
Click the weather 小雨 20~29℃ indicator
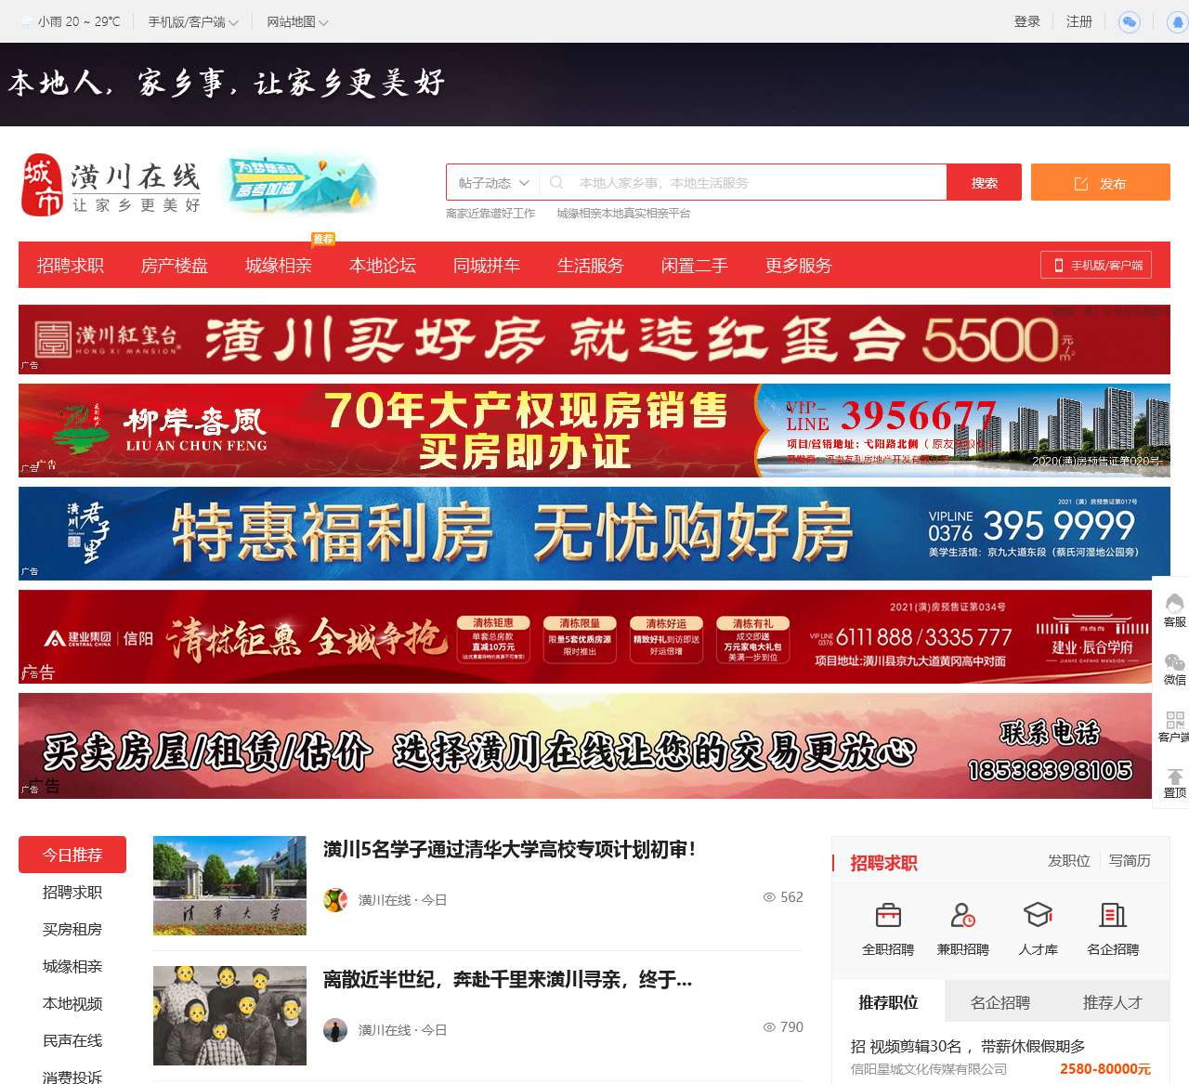click(x=71, y=21)
